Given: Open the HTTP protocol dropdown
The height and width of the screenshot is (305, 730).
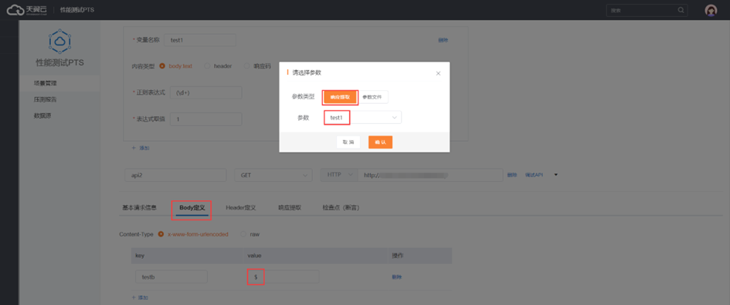Looking at the screenshot, I should click(x=338, y=175).
